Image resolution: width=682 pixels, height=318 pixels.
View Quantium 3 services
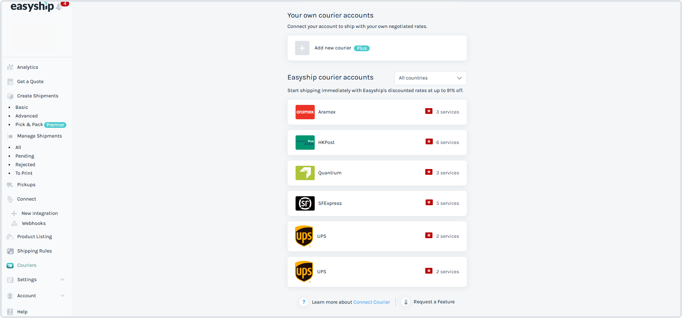pos(447,173)
